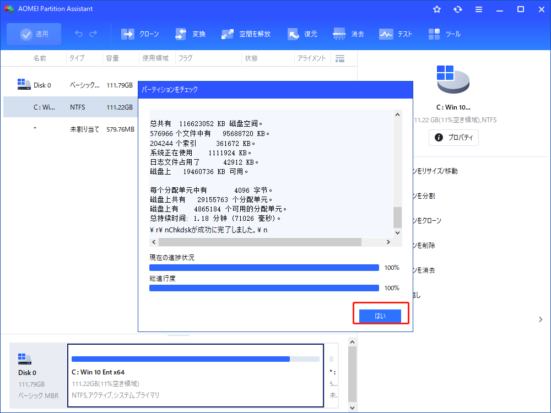This screenshot has height=413, width=551.
Task: Click the プロパティ (Properties) button
Action: pyautogui.click(x=453, y=137)
